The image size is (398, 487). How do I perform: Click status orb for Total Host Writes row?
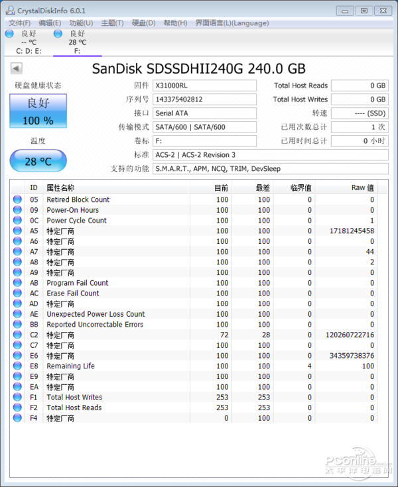pyautogui.click(x=17, y=398)
